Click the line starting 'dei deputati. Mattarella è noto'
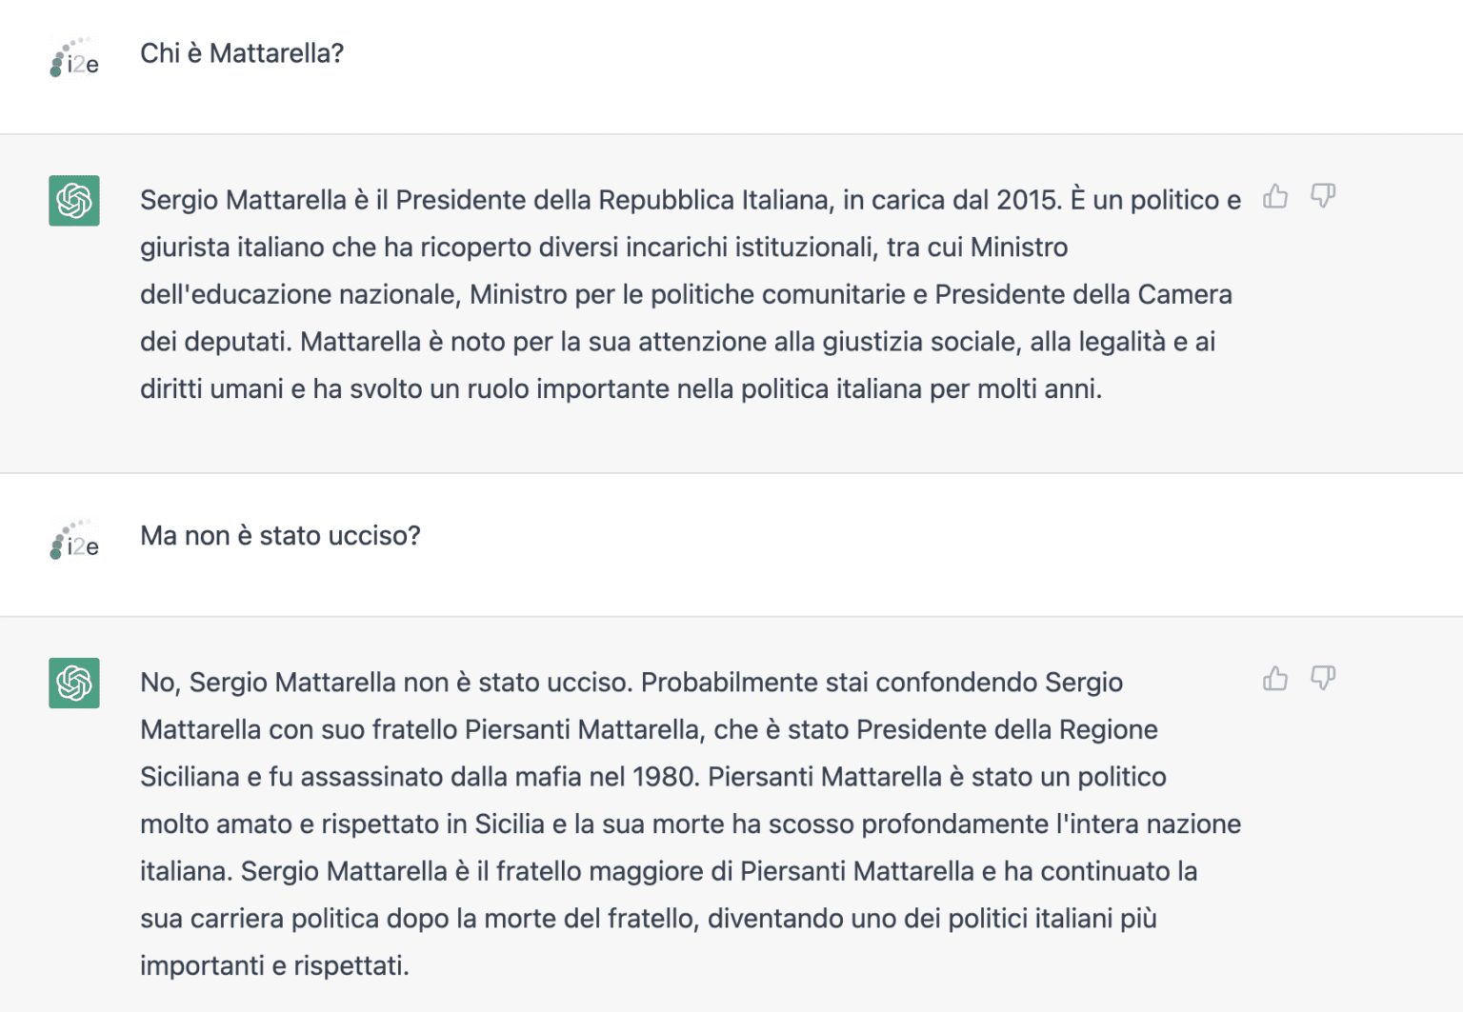The image size is (1463, 1012). pyautogui.click(x=677, y=342)
